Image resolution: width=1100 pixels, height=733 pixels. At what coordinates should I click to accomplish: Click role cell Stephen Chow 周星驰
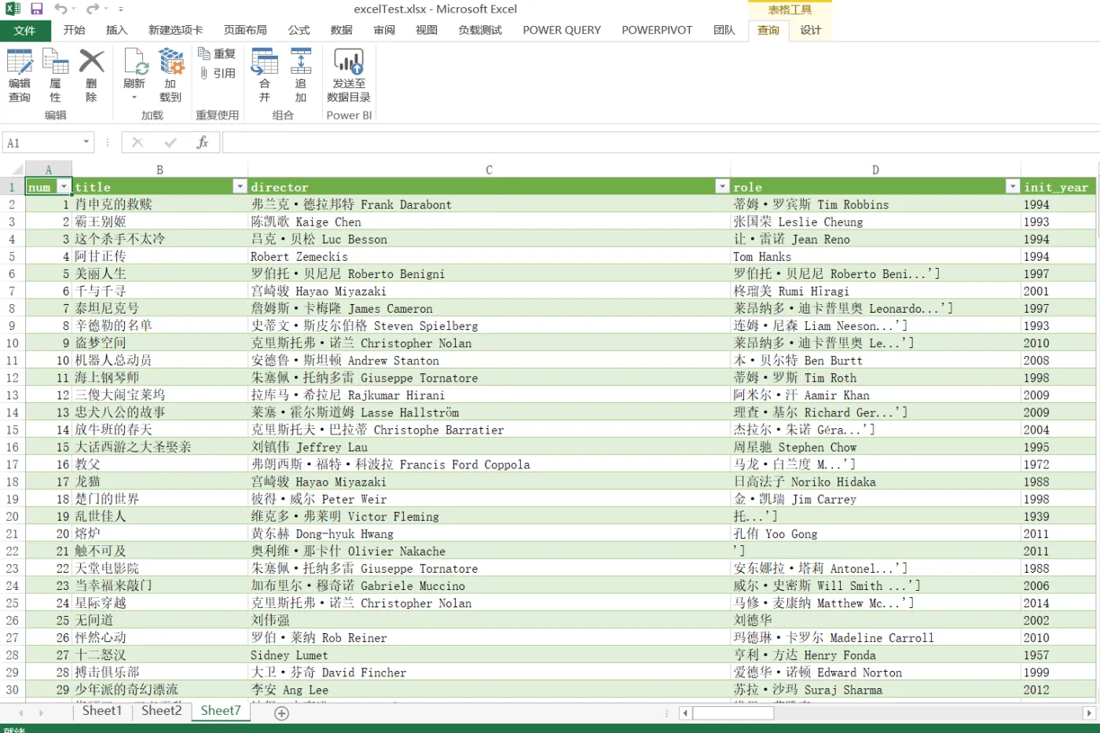pos(876,447)
